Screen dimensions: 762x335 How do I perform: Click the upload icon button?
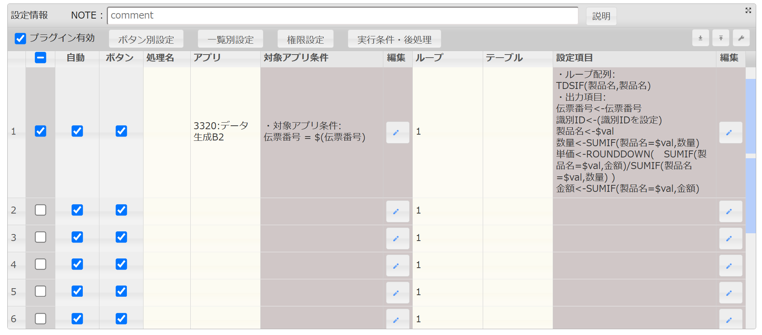(721, 38)
